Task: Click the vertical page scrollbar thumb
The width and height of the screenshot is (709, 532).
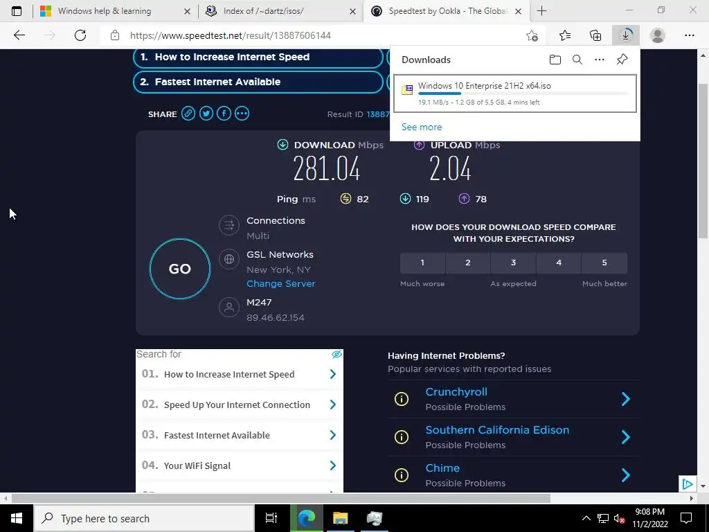Action: [x=703, y=161]
